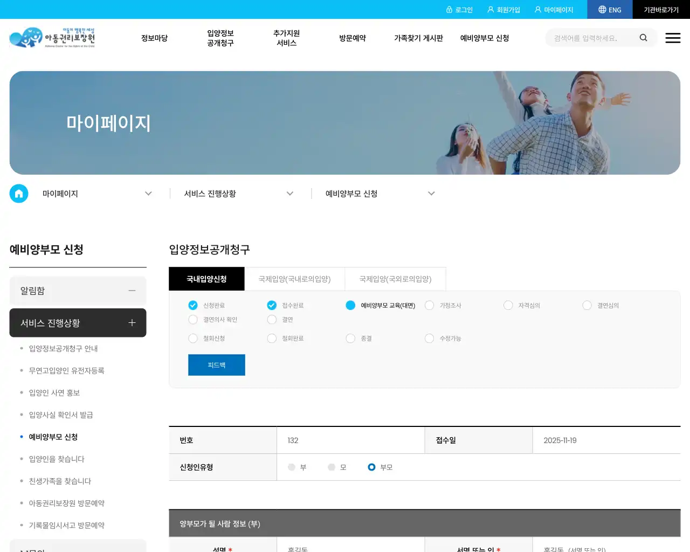
Task: Select the 부 radio button
Action: tap(292, 467)
